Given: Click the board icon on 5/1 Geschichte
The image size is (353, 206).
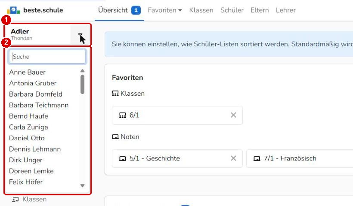Looking at the screenshot, I should tap(122, 159).
